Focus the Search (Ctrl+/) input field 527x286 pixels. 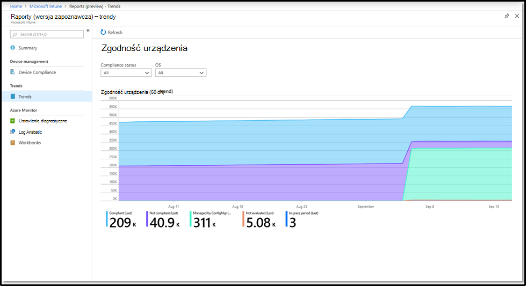click(x=47, y=34)
